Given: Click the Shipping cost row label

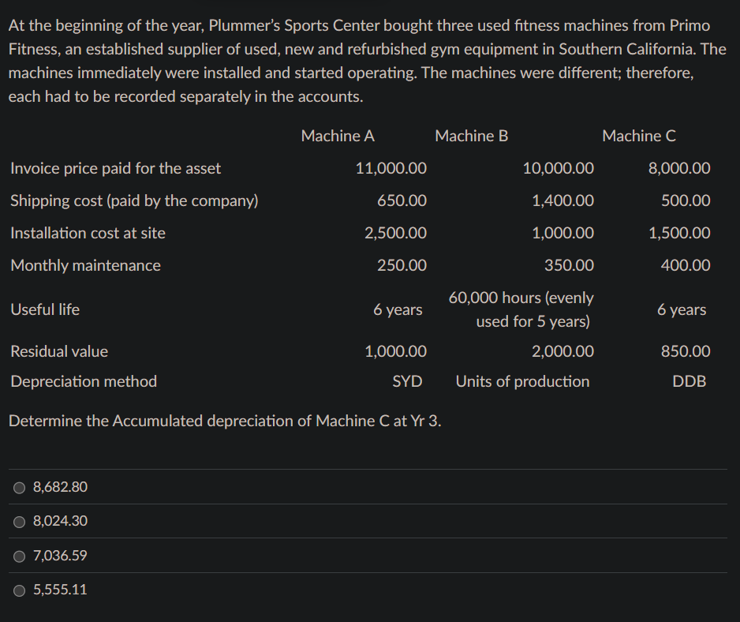Looking at the screenshot, I should point(133,200).
